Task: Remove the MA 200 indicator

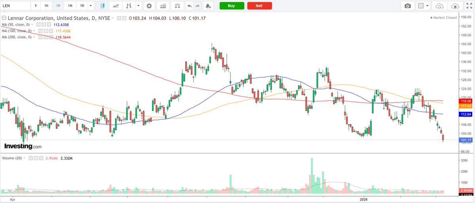Action: coord(51,37)
